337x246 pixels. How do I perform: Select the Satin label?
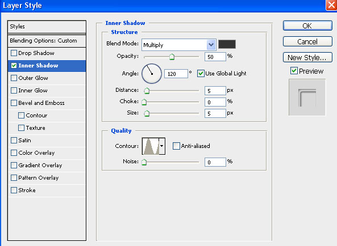tap(24, 140)
